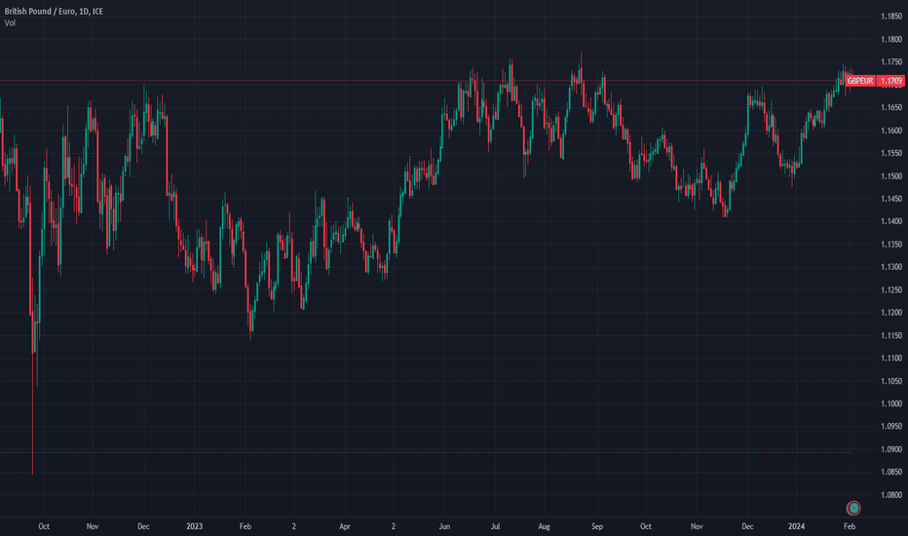Screen dimensions: 908x536
Task: Click the Aug label on time axis
Action: coord(544,526)
